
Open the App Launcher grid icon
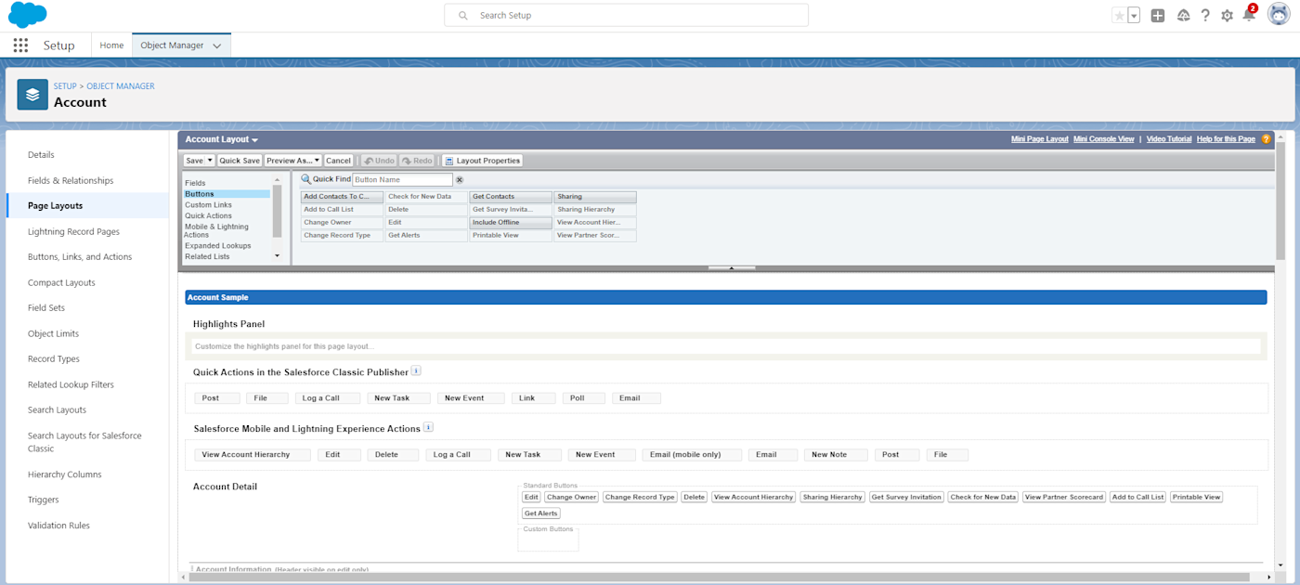[20, 45]
